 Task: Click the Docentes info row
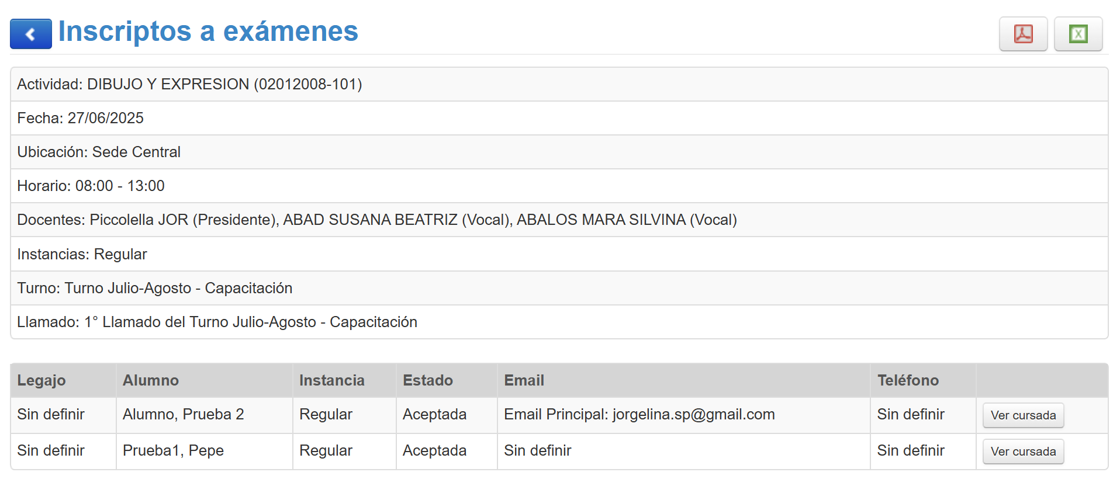point(376,220)
